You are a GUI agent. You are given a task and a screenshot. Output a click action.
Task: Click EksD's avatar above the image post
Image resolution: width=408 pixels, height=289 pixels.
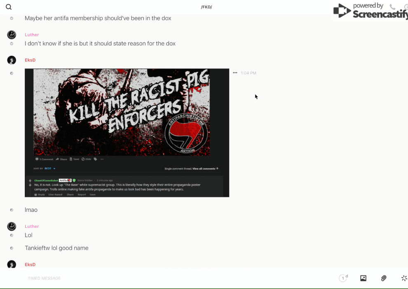(x=12, y=60)
